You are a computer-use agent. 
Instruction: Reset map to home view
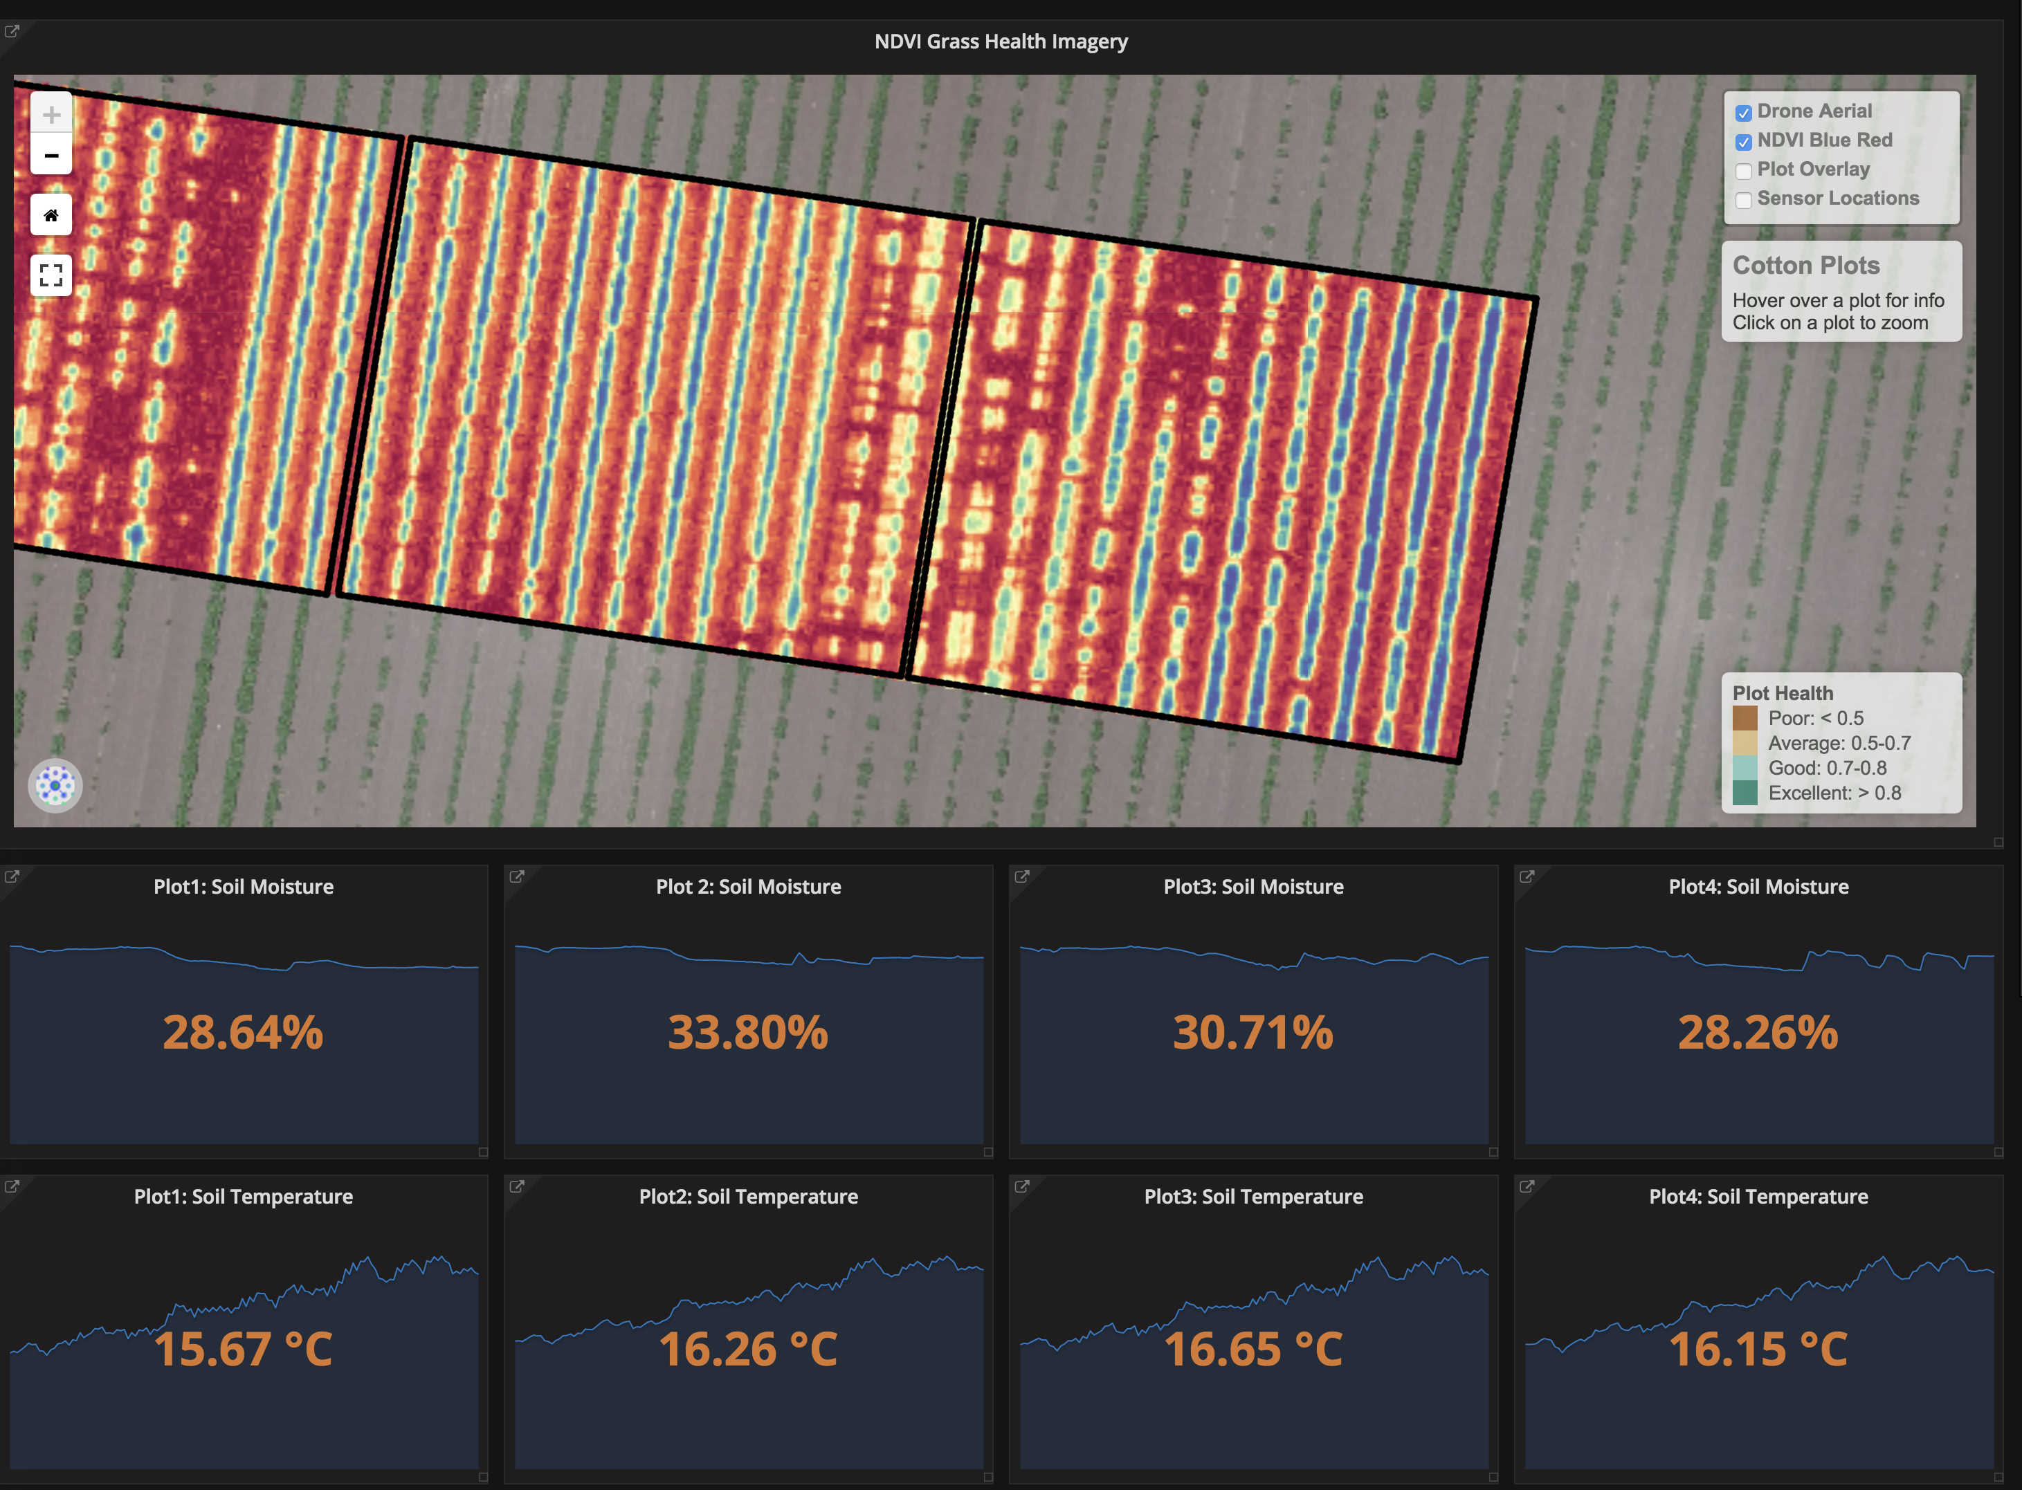click(x=51, y=214)
